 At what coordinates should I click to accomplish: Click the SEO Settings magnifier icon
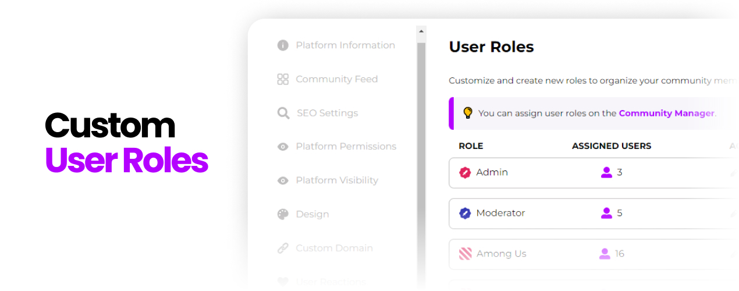283,113
